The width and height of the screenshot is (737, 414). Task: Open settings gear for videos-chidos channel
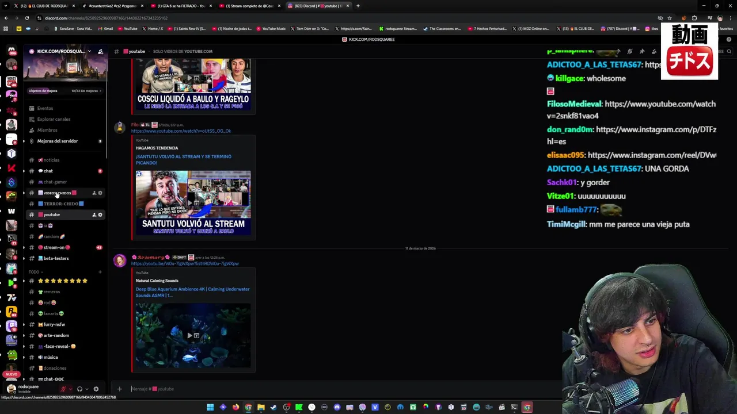100,193
